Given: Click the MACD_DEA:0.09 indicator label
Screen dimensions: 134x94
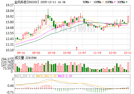Looking at the screenshot, I should 46,76.
